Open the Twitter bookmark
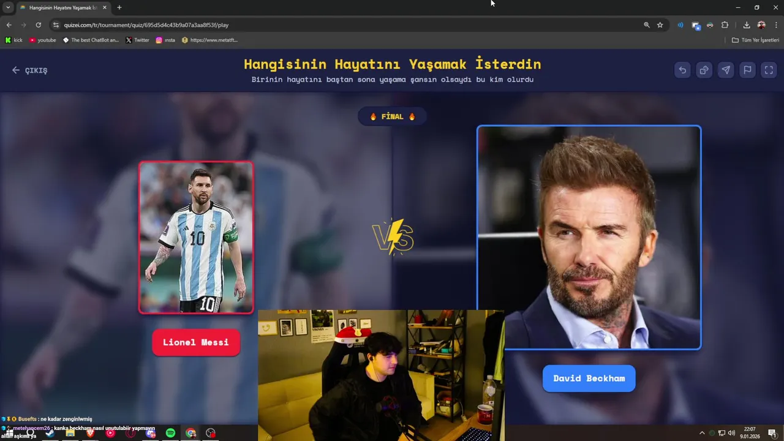 pos(137,40)
